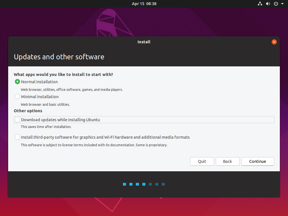Image resolution: width=288 pixels, height=216 pixels.
Task: Click the license terms description text
Action: [x=94, y=145]
